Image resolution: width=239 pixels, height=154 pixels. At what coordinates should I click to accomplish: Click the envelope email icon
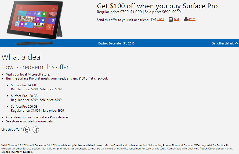[x=154, y=20]
